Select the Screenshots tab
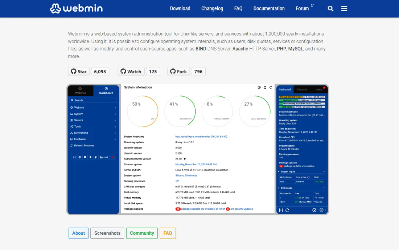 [x=107, y=233]
